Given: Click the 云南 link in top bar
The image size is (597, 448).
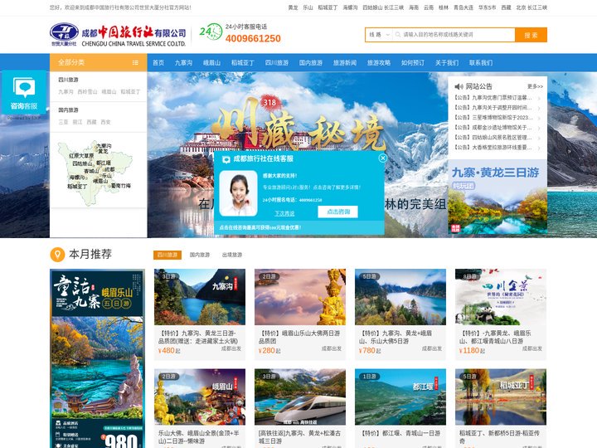Looking at the screenshot, I should 429,7.
